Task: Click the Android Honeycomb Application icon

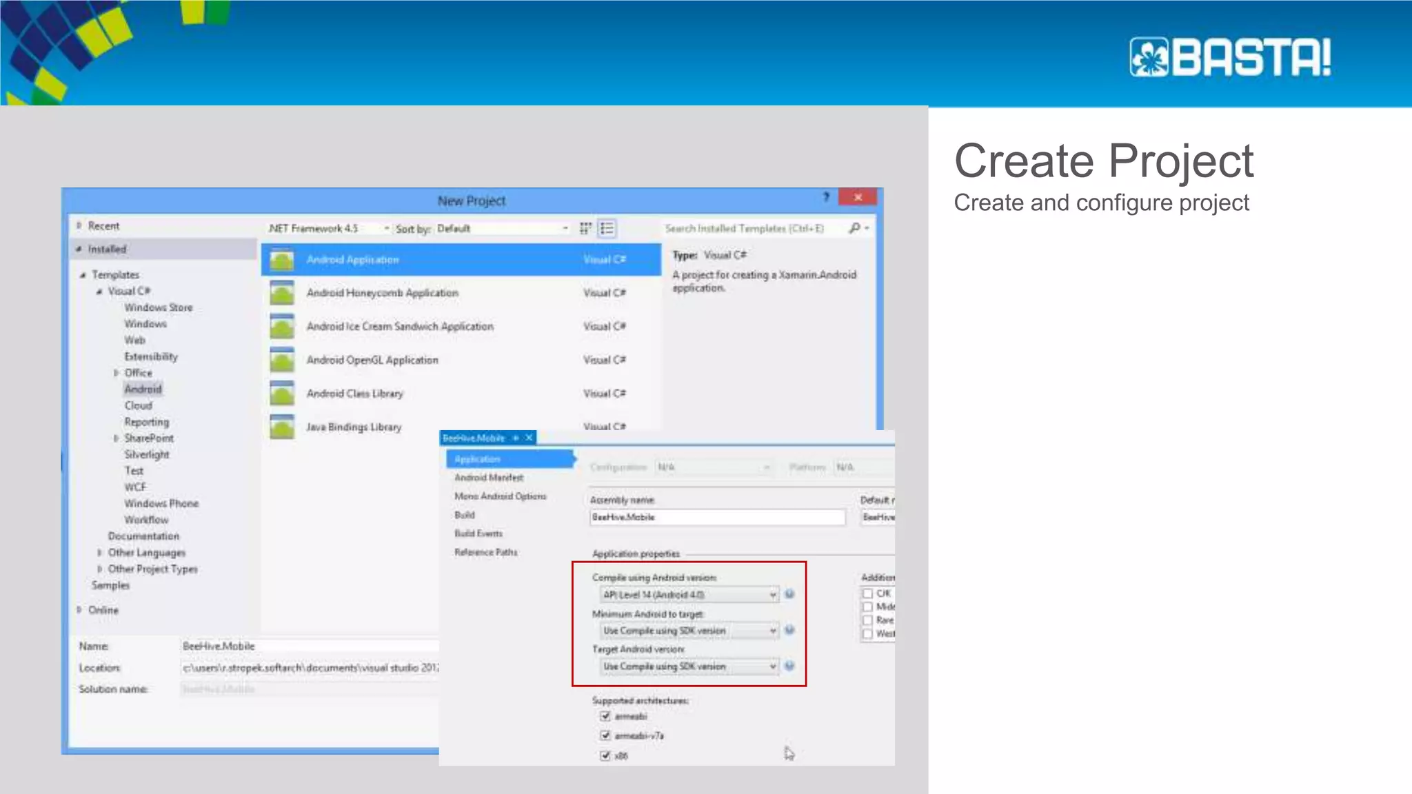Action: (x=282, y=293)
